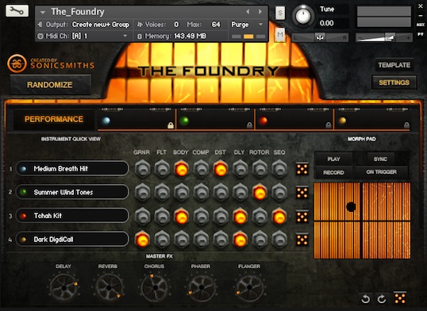Toggle ROTOR for Summer Wind Tones

point(260,193)
